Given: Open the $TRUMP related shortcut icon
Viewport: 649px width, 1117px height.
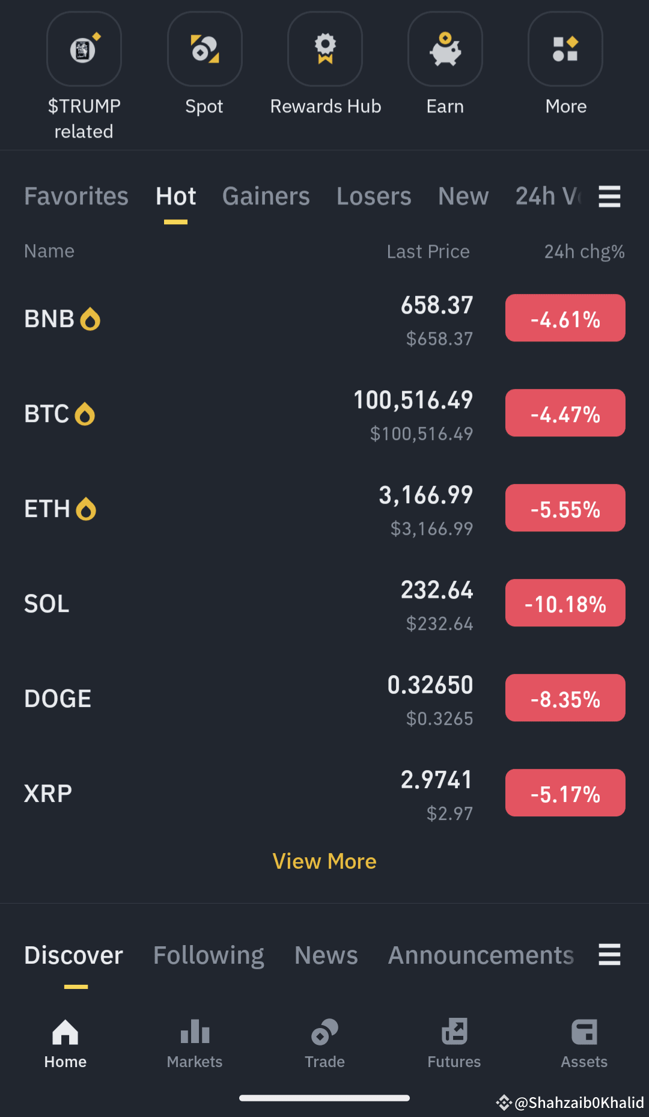Looking at the screenshot, I should (x=84, y=49).
